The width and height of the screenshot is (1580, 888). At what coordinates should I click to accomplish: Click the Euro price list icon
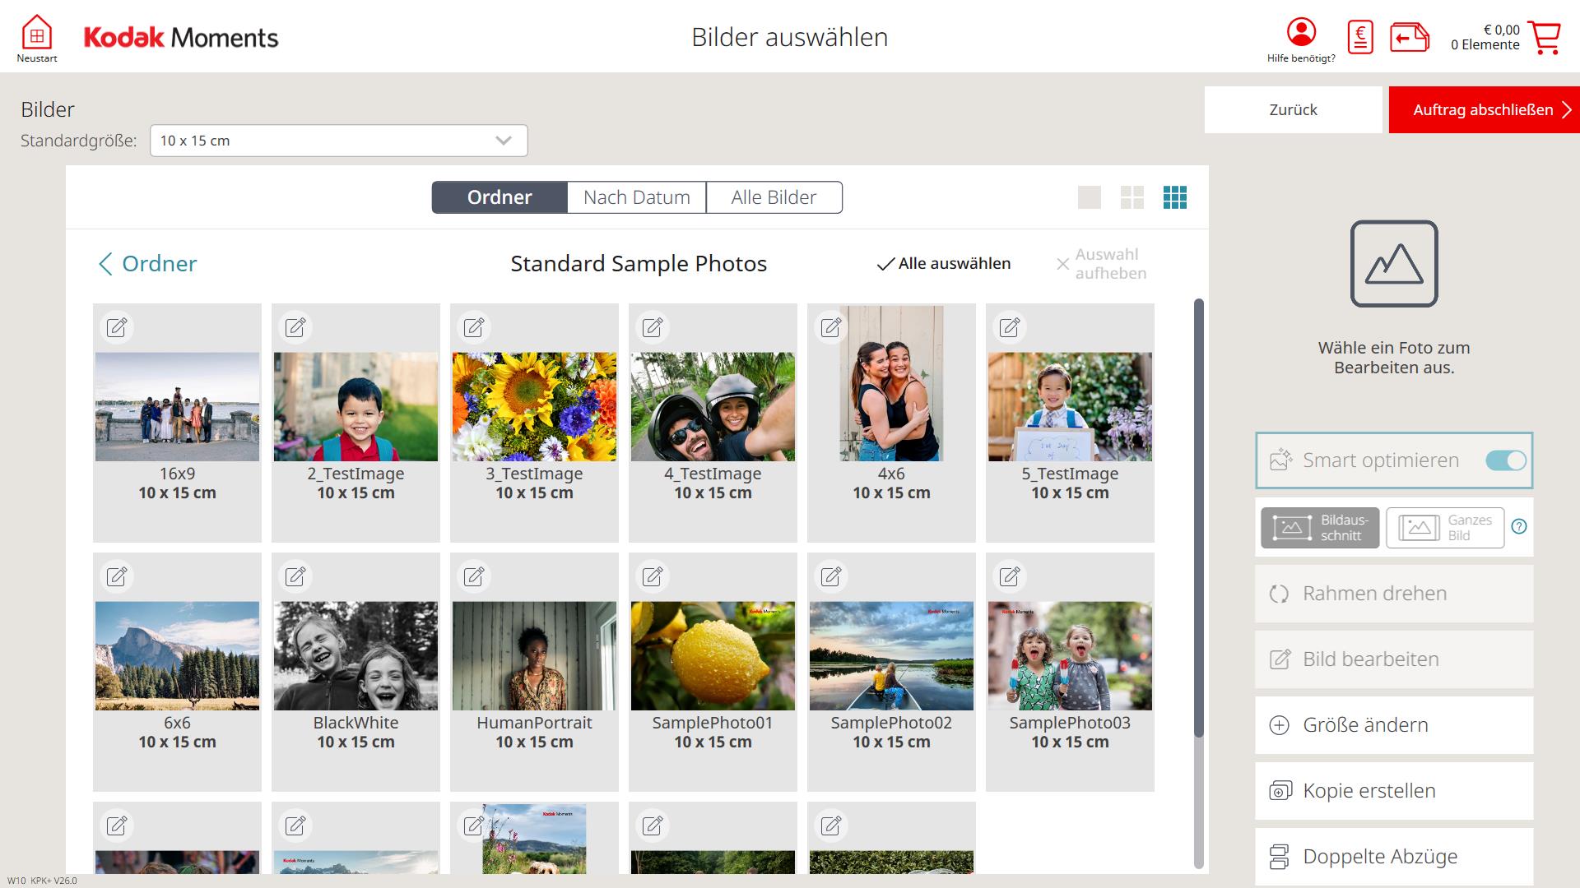pos(1360,38)
